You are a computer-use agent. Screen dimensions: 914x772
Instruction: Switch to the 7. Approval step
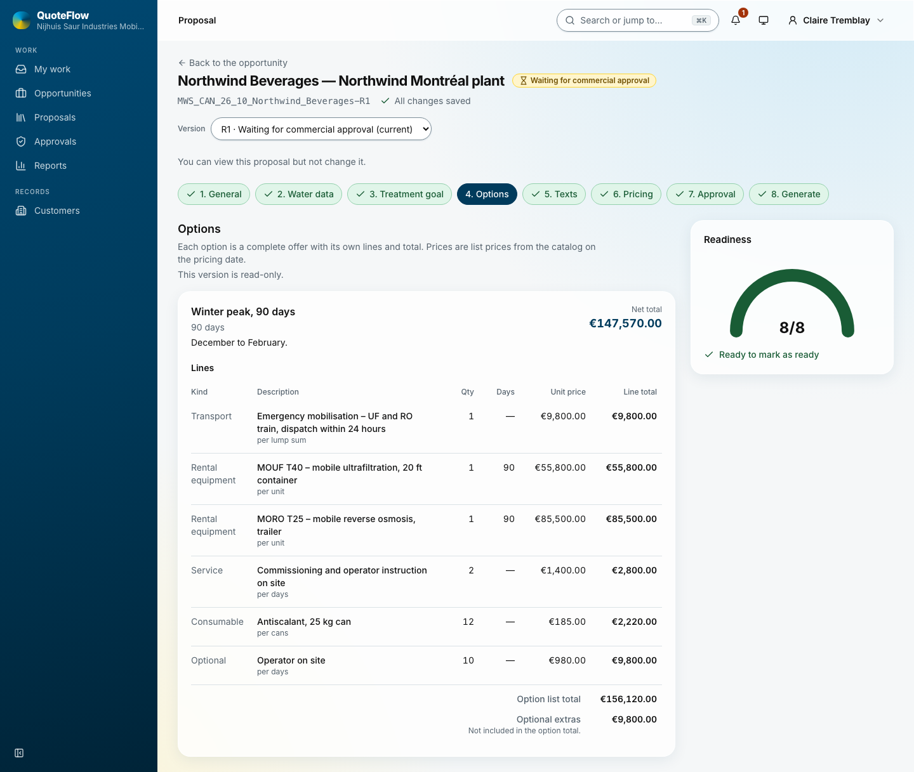705,194
